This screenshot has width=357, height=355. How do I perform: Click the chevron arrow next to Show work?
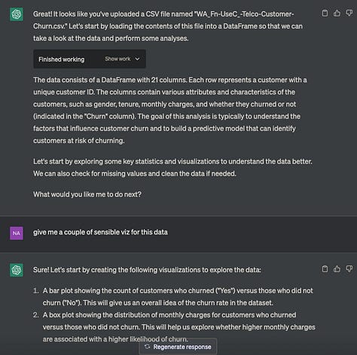137,59
